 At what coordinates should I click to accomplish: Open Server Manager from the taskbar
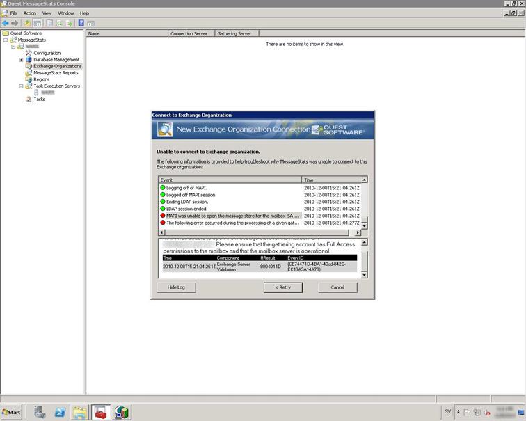40,412
